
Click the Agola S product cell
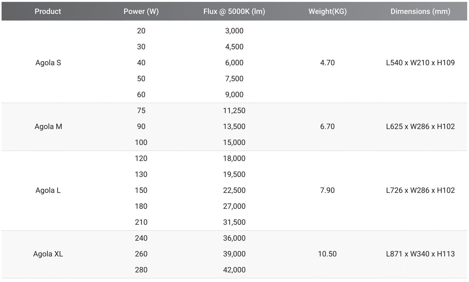tap(48, 63)
